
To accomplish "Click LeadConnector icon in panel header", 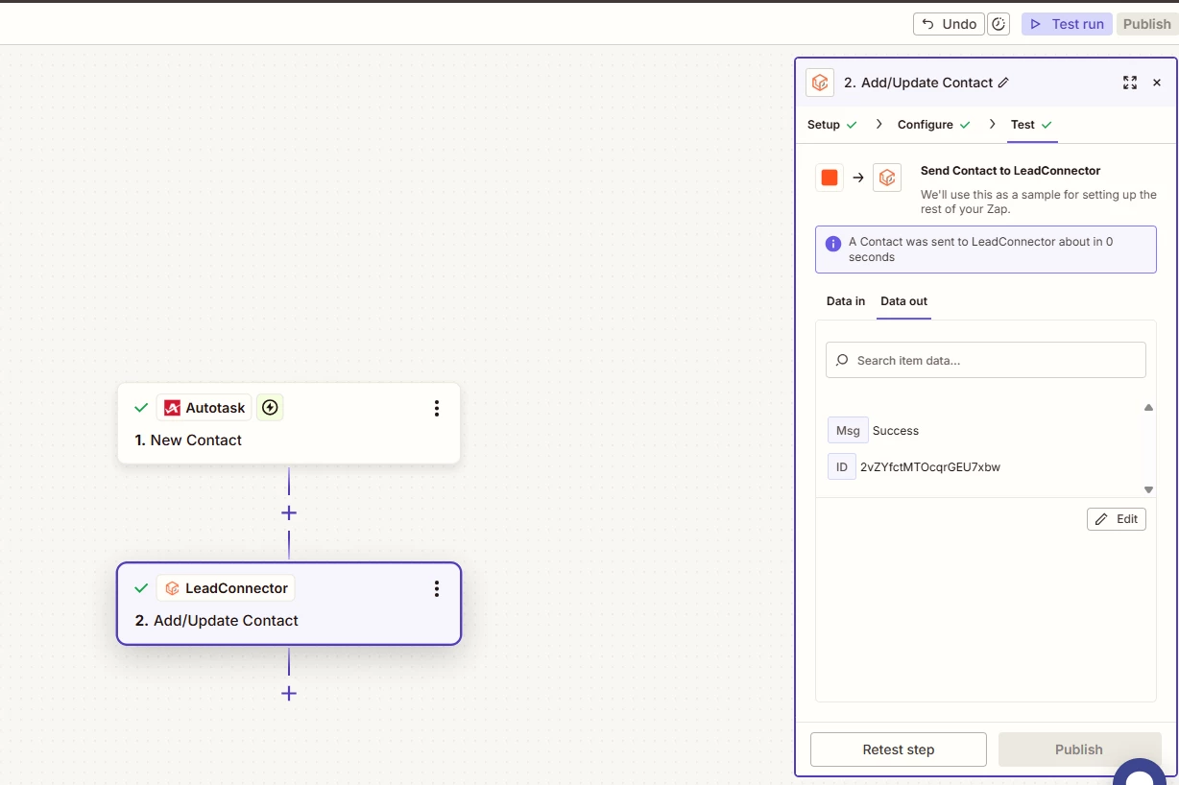I will click(820, 83).
